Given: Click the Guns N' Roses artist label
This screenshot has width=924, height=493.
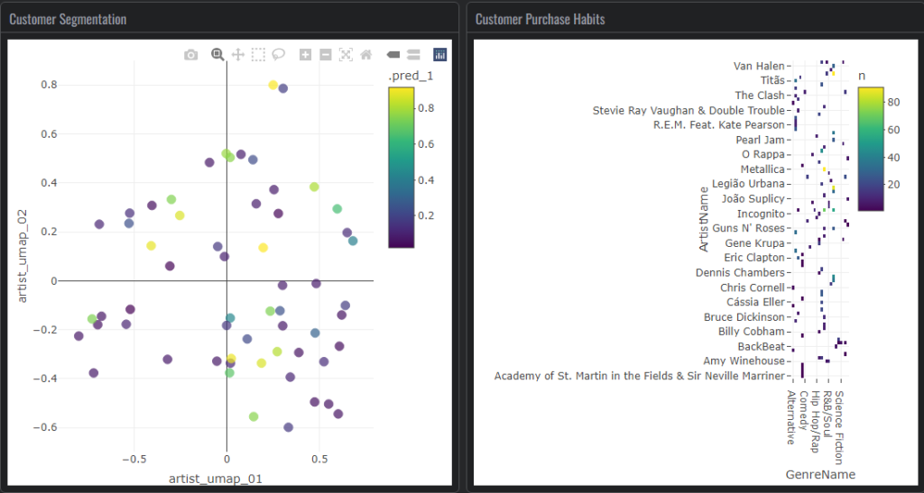Looking at the screenshot, I should (748, 228).
